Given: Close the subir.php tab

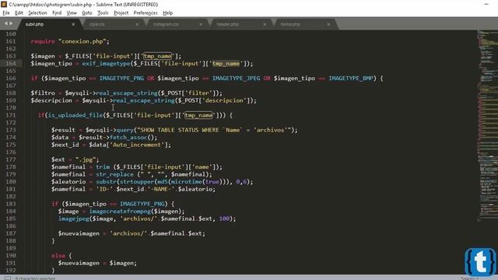Looking at the screenshot, I should pyautogui.click(x=73, y=24).
